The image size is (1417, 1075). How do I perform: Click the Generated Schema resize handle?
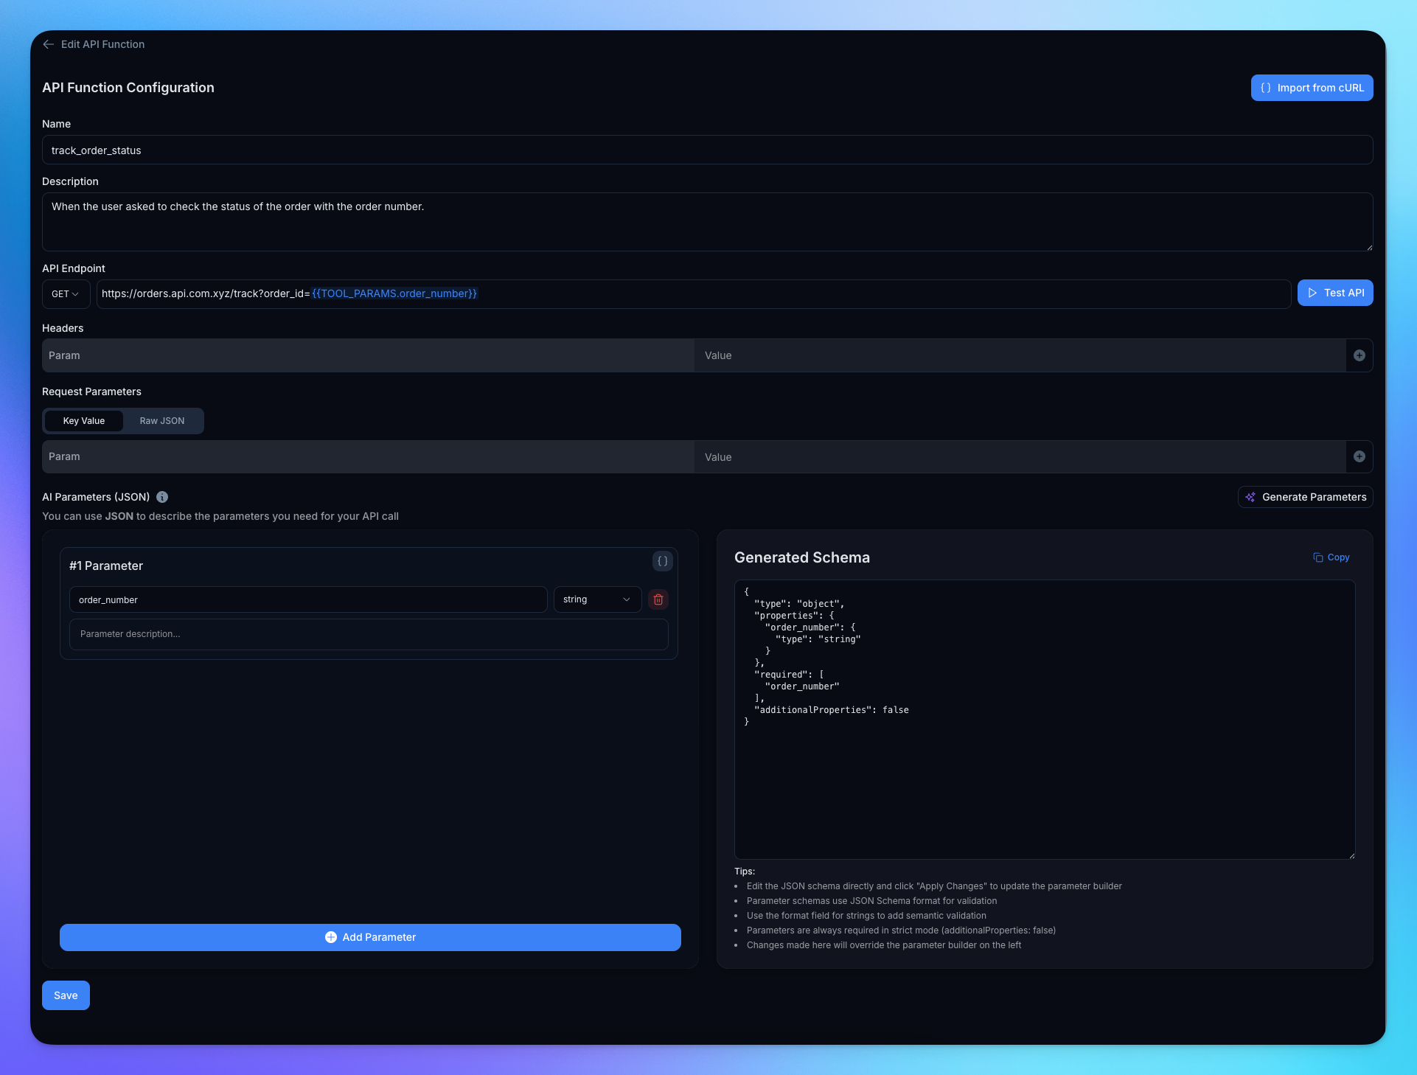point(1351,855)
